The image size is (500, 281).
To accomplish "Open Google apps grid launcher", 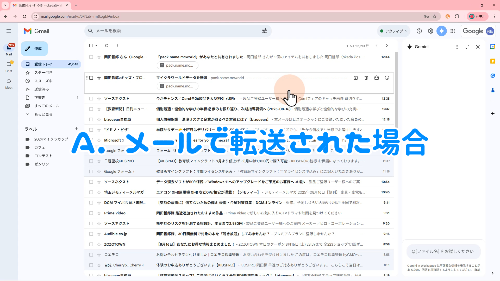I will click(x=453, y=31).
